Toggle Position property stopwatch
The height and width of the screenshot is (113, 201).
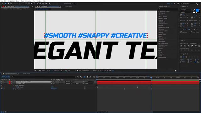(x=13, y=89)
